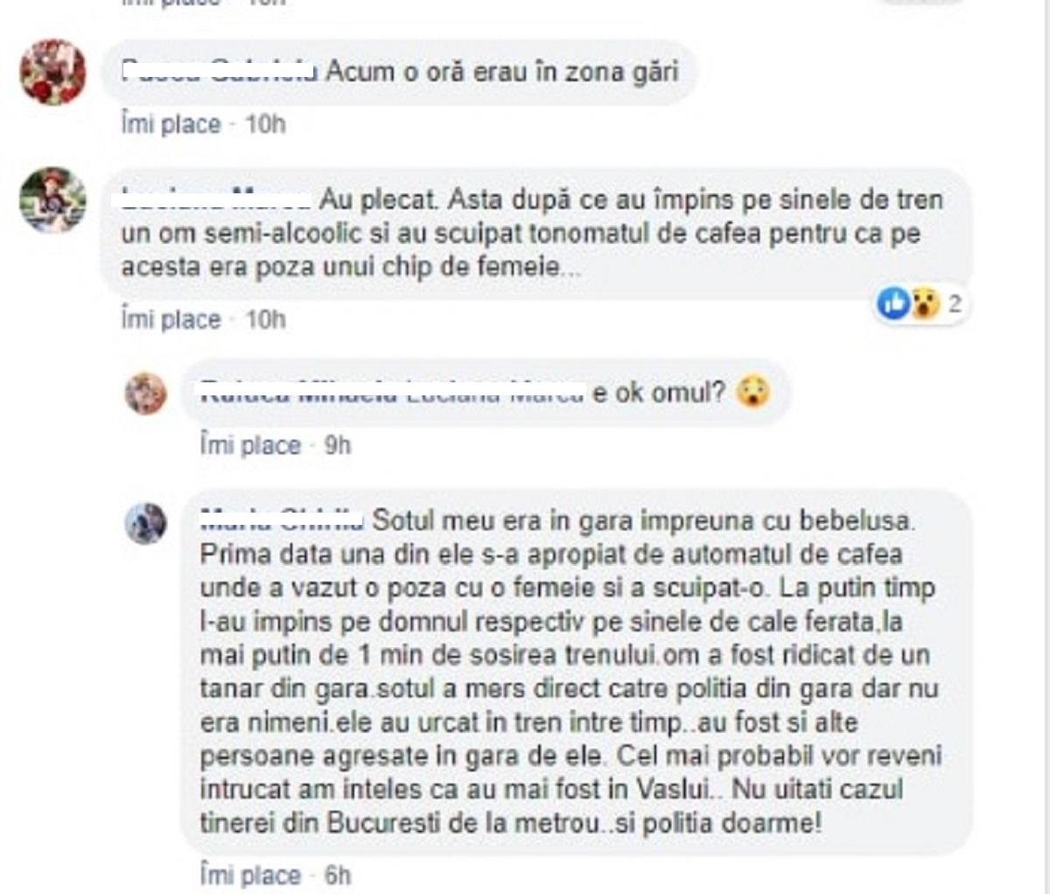
Task: Like the "Acum o oră erau în zona gări" comment
Action: [171, 124]
